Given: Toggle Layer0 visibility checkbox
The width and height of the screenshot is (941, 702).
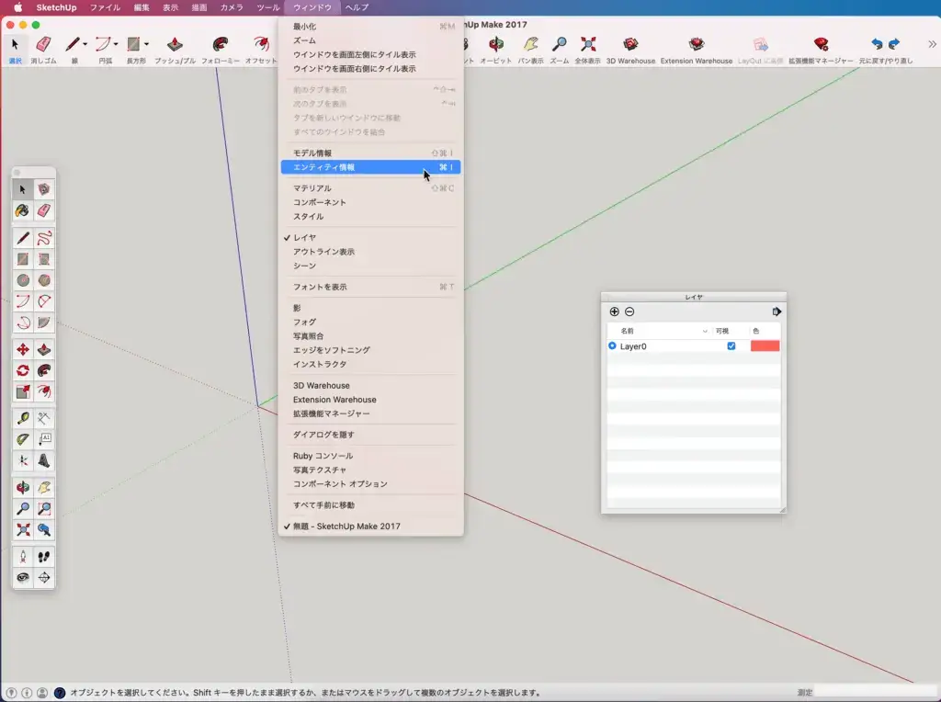Looking at the screenshot, I should (731, 346).
